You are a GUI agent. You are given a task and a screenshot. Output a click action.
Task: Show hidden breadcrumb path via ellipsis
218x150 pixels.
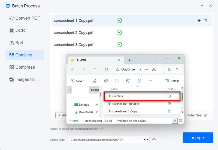147,69
